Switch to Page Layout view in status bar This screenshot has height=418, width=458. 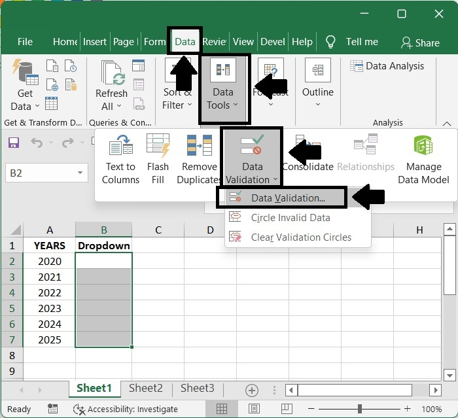tap(254, 409)
